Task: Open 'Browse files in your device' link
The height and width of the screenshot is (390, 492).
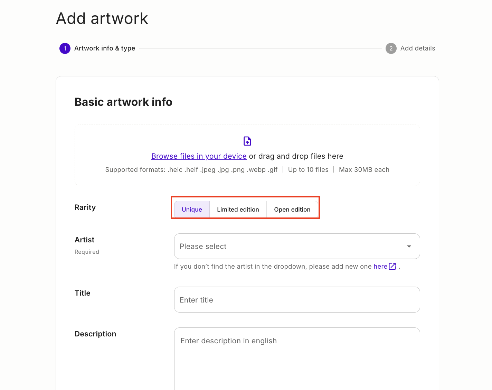Action: click(x=199, y=156)
